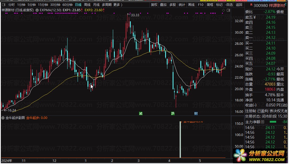Image resolution: width=289 pixels, height=164 pixels.
Task: Open the 多周期 multi-period view
Action: (x=107, y=5)
